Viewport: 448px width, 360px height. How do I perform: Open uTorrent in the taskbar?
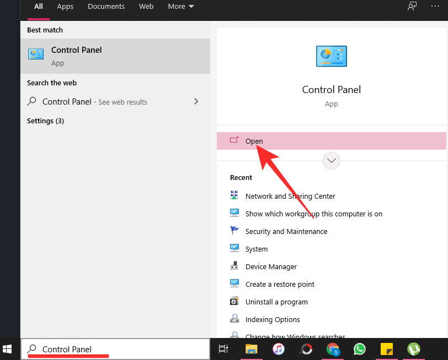click(x=414, y=348)
